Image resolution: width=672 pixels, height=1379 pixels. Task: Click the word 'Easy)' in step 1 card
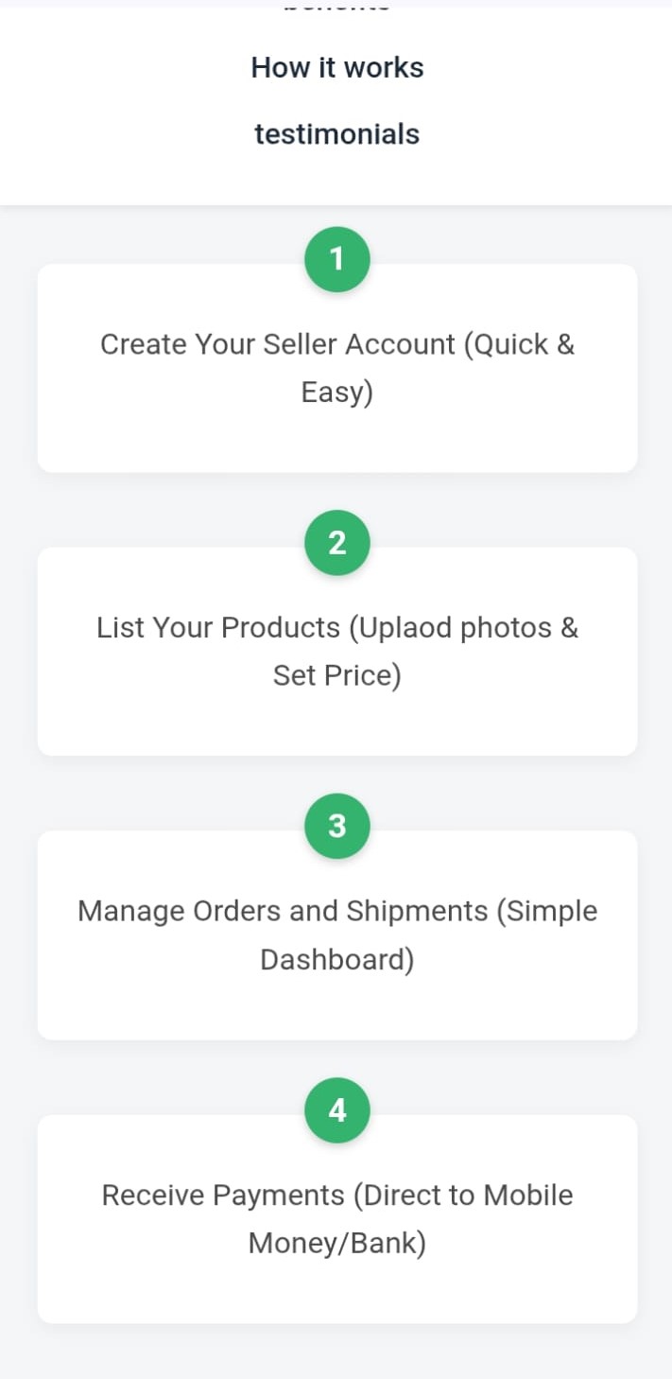point(336,393)
